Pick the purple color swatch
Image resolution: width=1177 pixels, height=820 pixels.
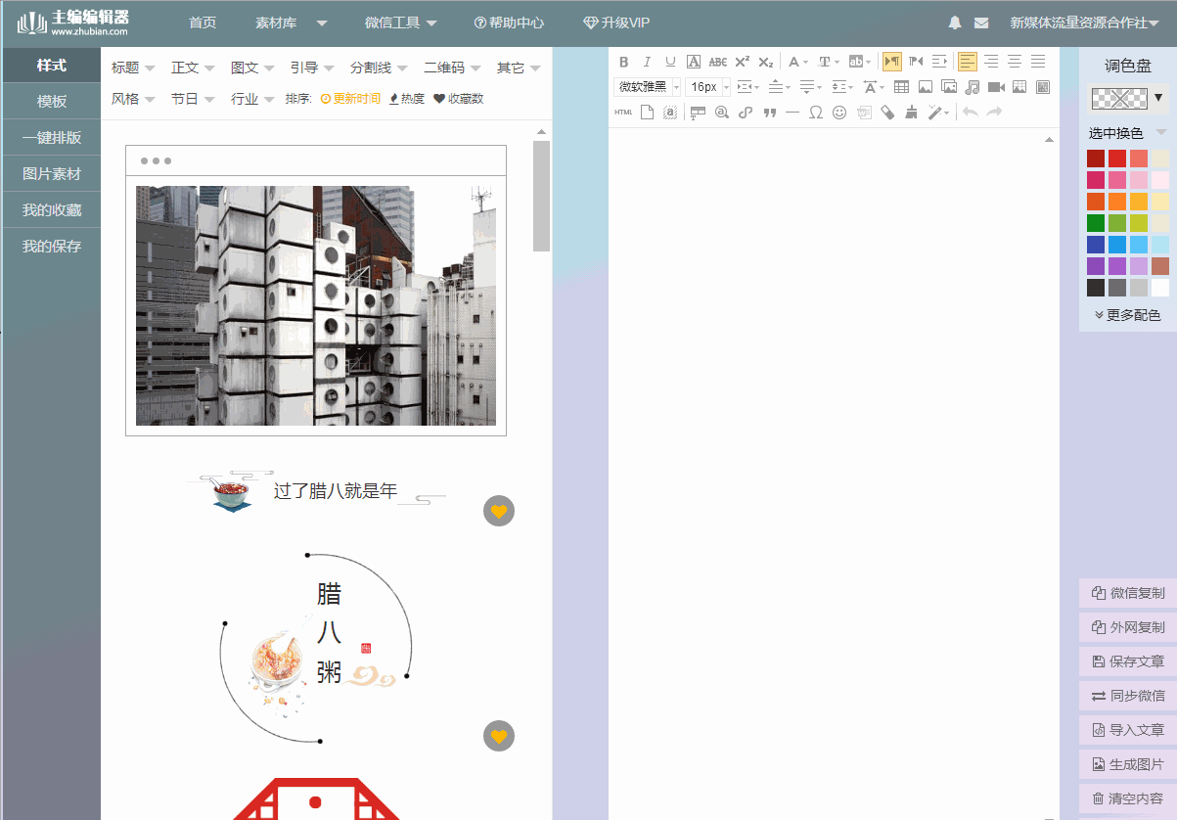click(1096, 266)
